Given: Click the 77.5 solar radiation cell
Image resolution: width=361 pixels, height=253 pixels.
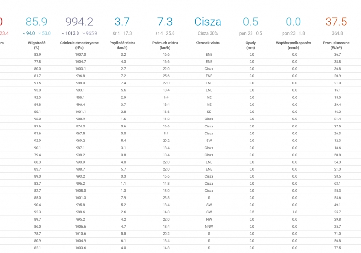Looking at the screenshot, I should tap(337, 248).
